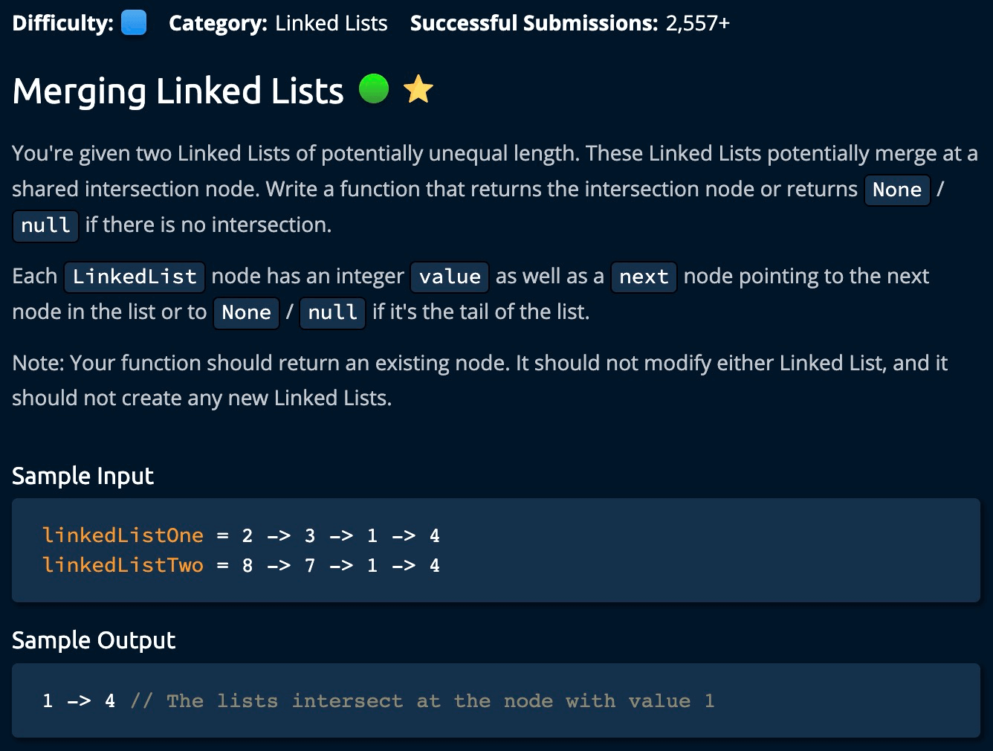
Task: Click the blue difficulty indicator square
Action: pyautogui.click(x=134, y=23)
